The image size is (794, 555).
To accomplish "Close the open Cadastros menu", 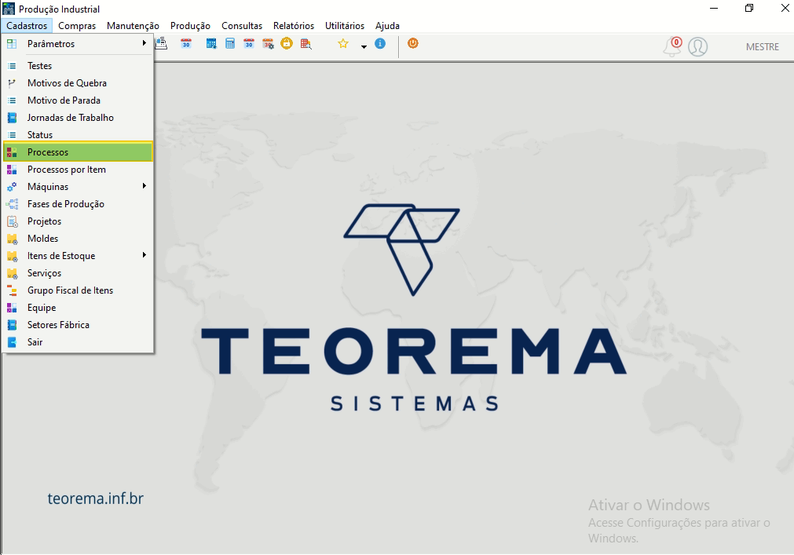I will pos(27,26).
